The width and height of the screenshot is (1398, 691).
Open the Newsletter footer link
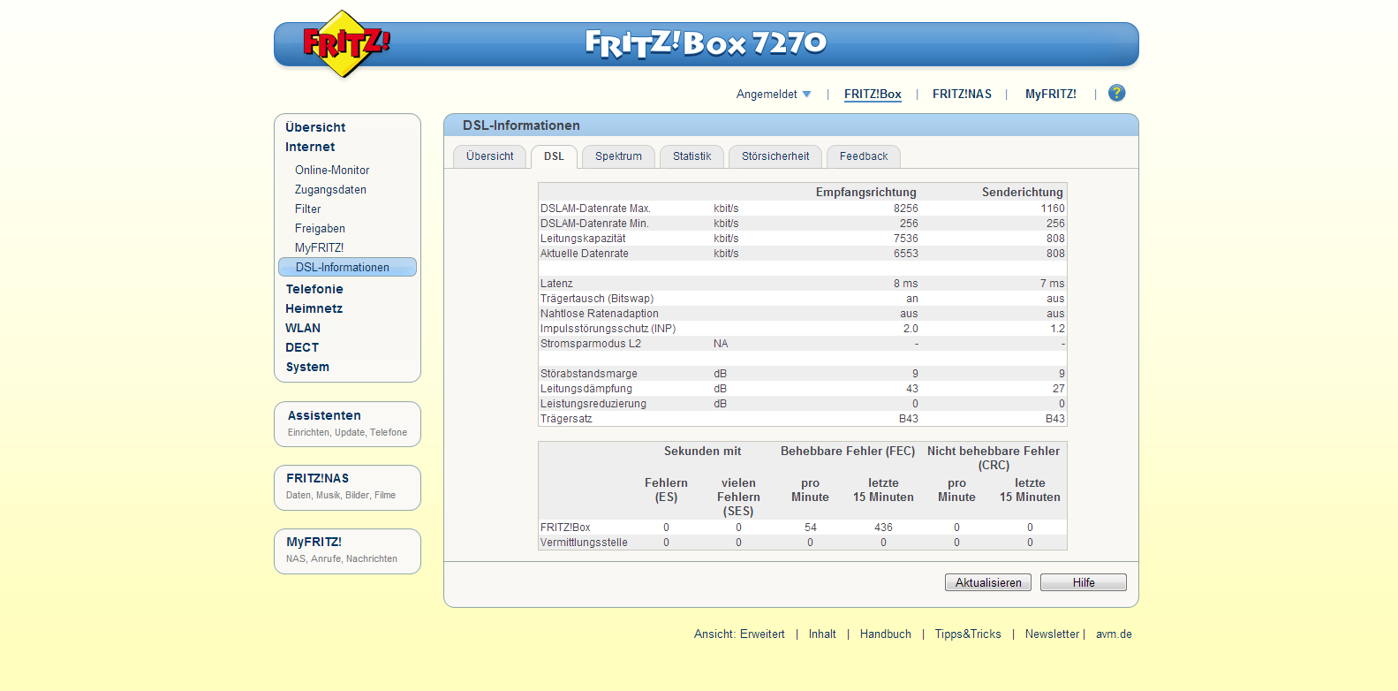point(1052,634)
